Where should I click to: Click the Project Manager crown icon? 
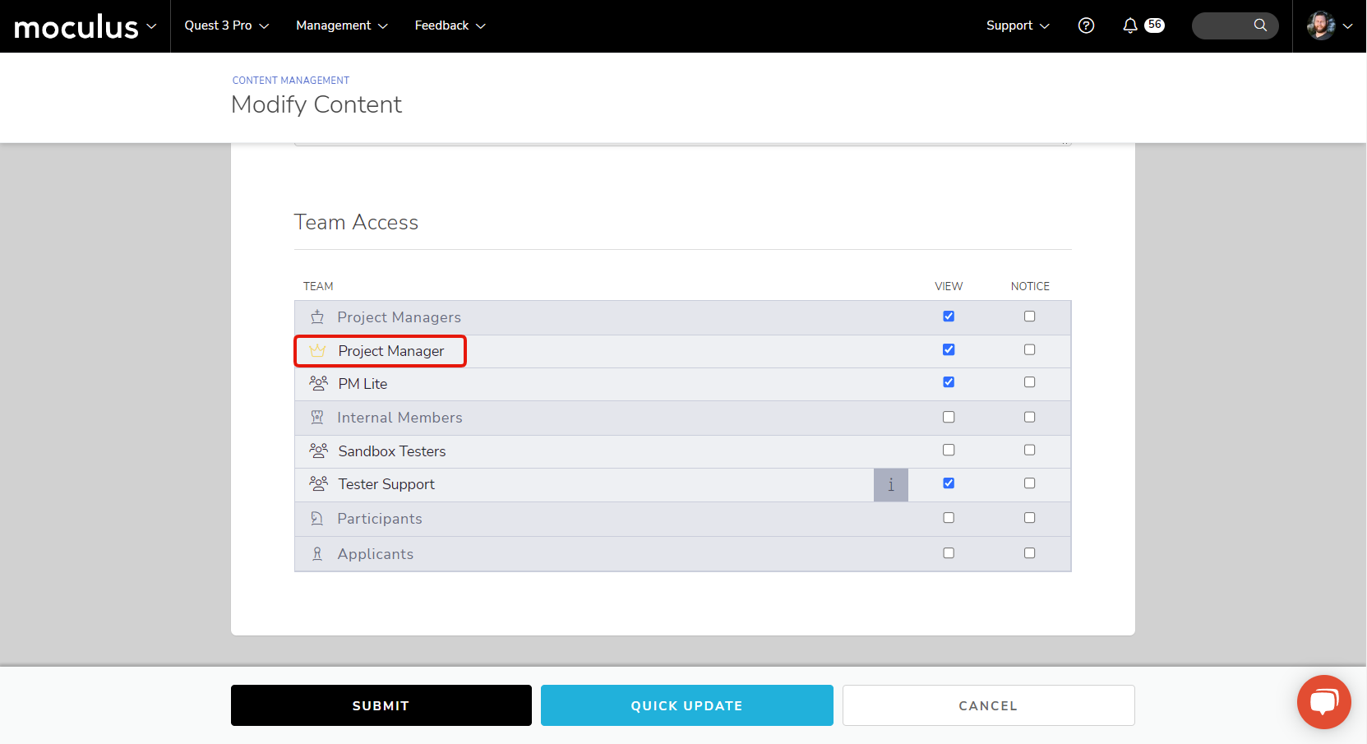(317, 351)
